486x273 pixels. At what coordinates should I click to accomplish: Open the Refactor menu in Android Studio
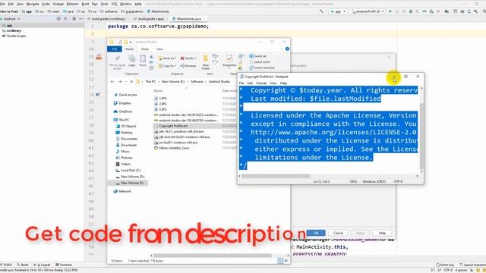point(73,4)
